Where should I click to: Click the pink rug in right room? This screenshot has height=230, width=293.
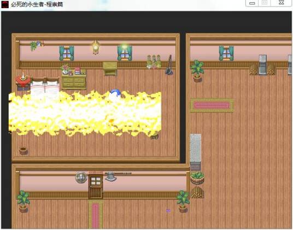(212, 105)
